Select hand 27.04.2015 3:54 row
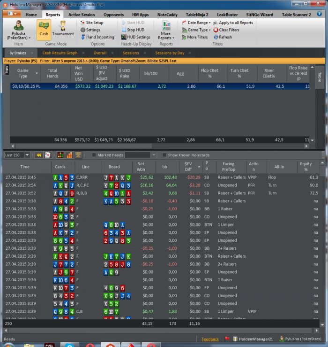This screenshot has height=347, width=328. (x=162, y=185)
